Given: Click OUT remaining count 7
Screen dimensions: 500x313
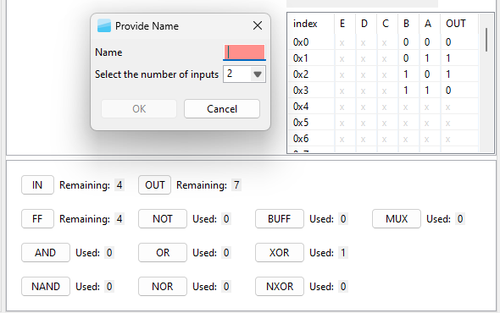Looking at the screenshot, I should (x=236, y=185).
